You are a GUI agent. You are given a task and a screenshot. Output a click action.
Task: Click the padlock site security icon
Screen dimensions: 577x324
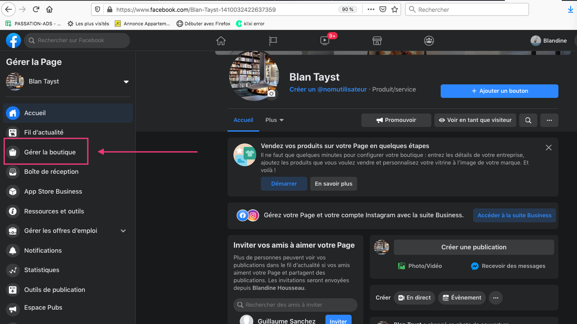(110, 9)
